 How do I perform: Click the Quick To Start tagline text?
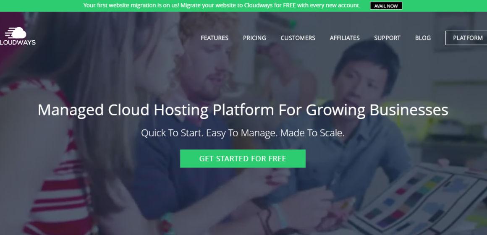[243, 133]
